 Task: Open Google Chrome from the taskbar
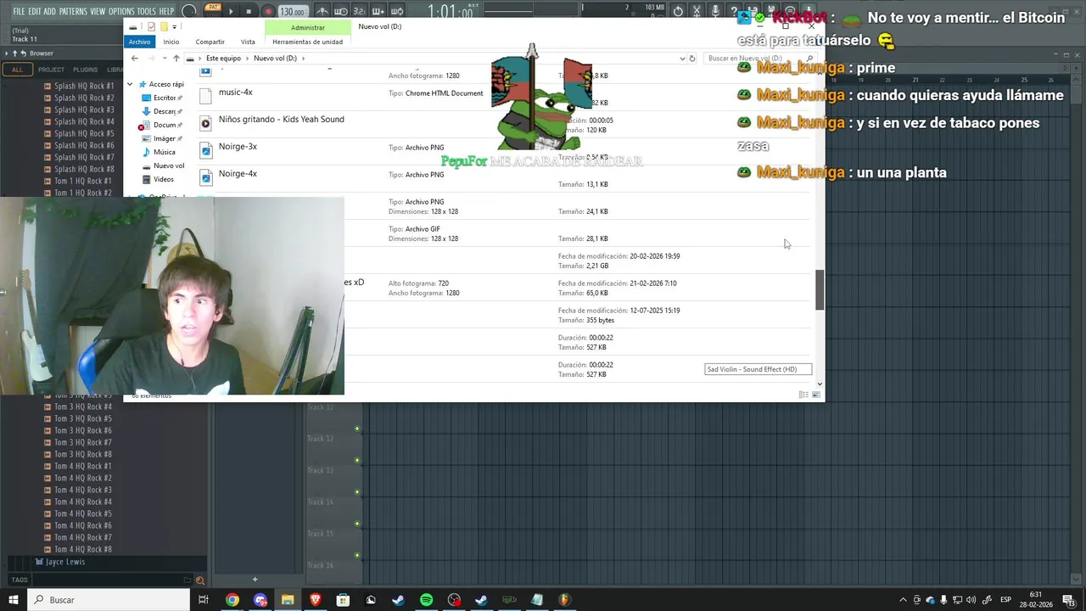click(x=232, y=600)
